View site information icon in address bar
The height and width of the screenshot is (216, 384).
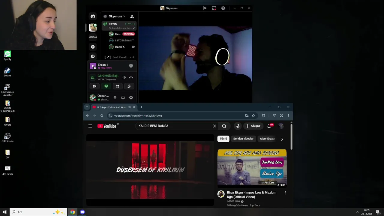110,115
